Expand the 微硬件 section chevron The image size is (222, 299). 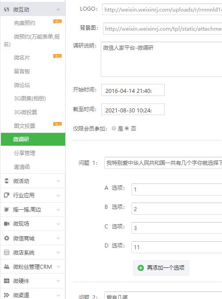pos(58,281)
